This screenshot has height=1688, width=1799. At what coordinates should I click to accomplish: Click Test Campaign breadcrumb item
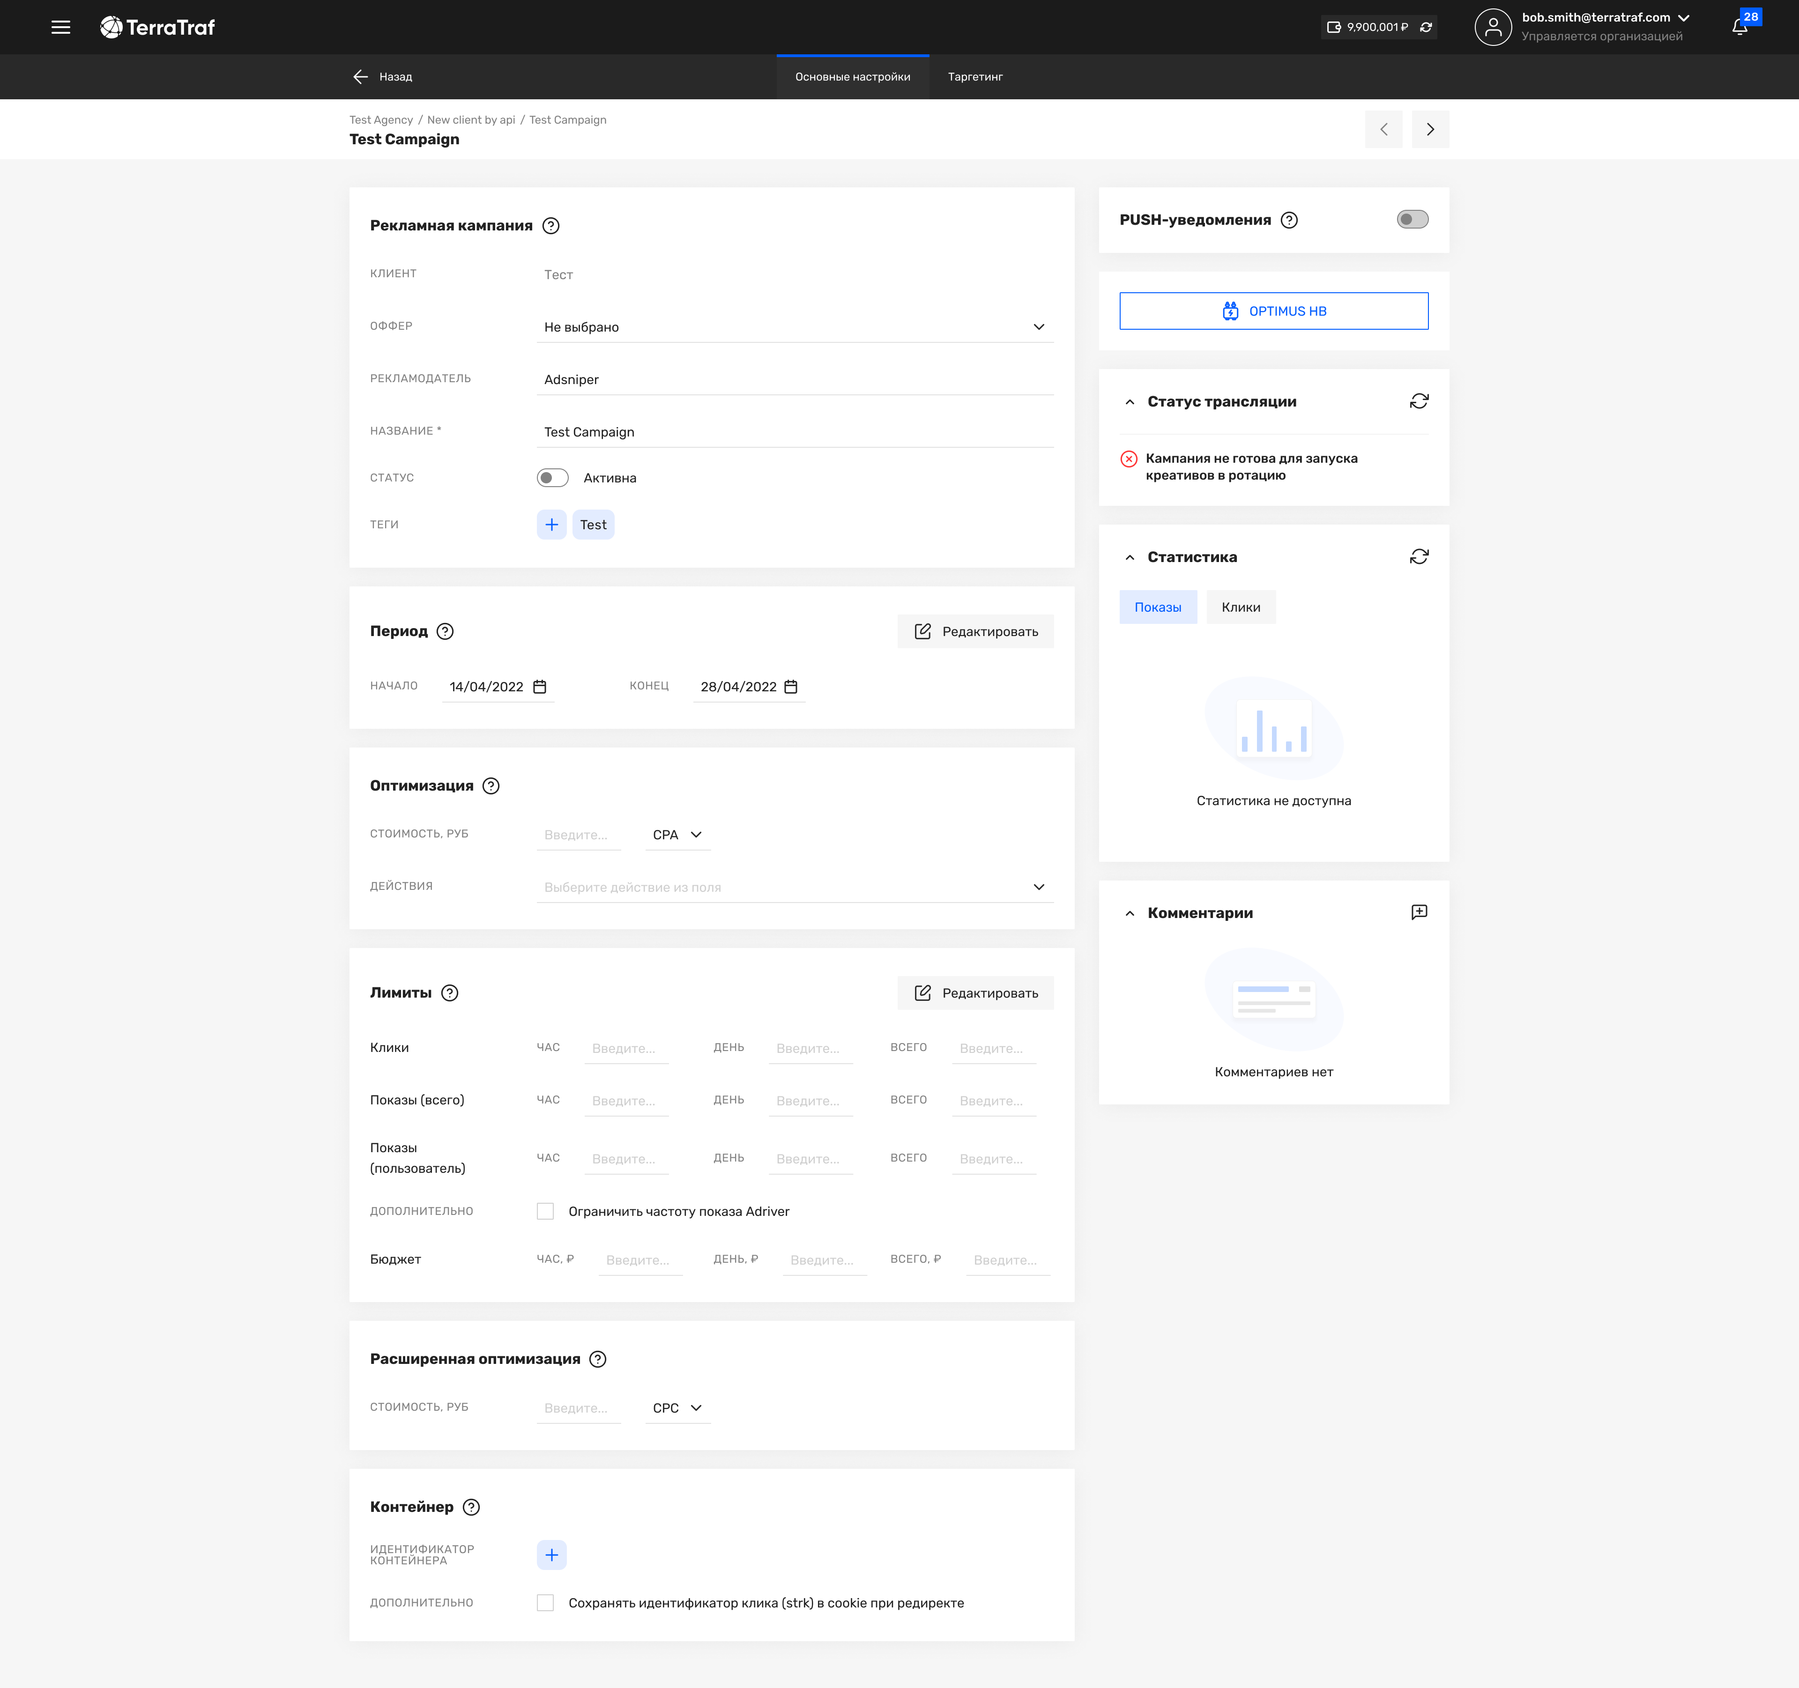tap(568, 119)
